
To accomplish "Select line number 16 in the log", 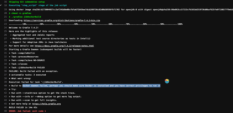I will (6, 2).
